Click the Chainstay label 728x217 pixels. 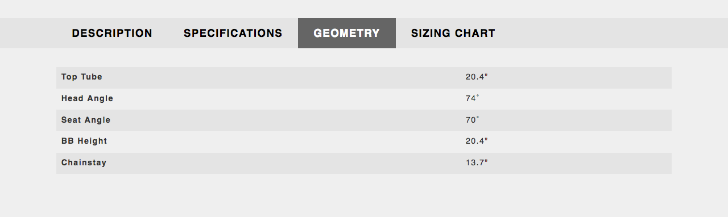click(84, 162)
